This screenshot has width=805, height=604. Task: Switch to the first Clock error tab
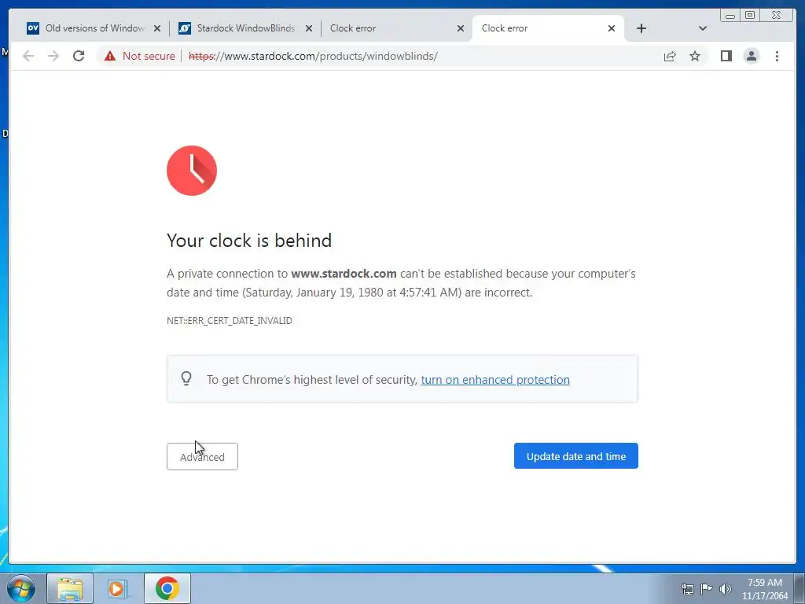tap(396, 28)
